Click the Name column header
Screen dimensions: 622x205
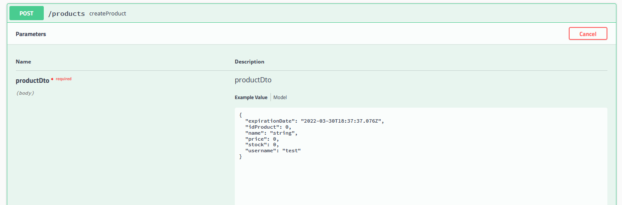pyautogui.click(x=24, y=62)
